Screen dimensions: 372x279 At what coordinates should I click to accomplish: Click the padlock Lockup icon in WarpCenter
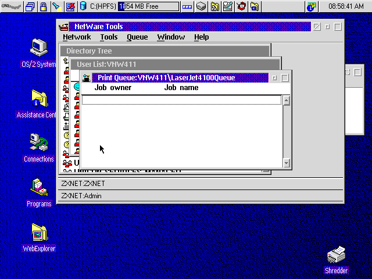[43, 6]
